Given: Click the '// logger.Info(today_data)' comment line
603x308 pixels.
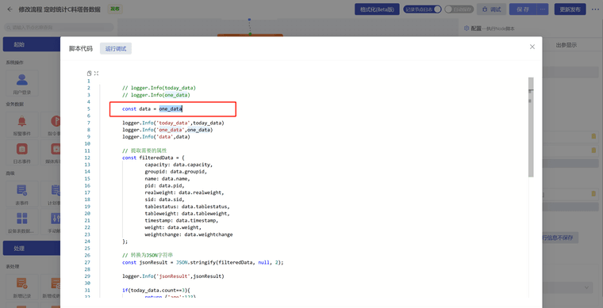Looking at the screenshot, I should click(x=159, y=88).
